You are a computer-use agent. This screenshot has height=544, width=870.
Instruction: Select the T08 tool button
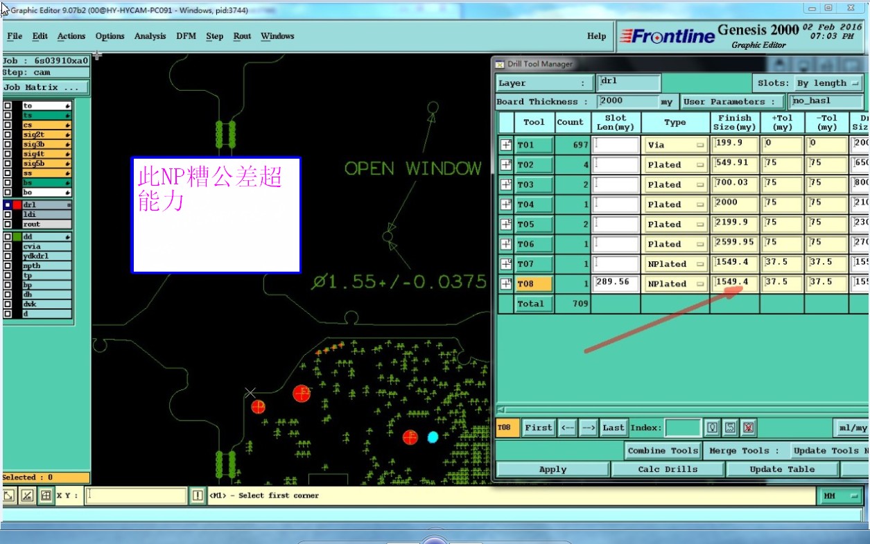click(533, 283)
